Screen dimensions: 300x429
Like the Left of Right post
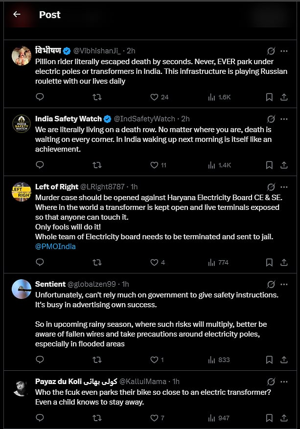[x=155, y=262]
